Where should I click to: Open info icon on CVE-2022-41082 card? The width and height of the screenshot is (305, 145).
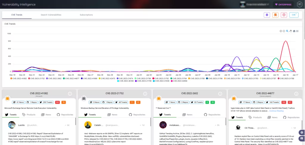[x=70, y=94]
